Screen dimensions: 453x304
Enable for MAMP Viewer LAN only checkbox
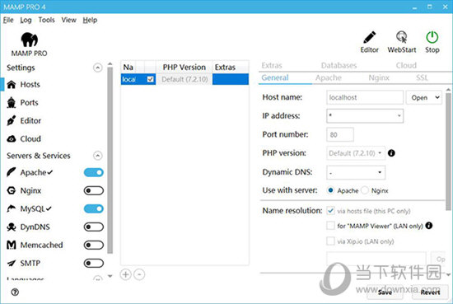(x=330, y=226)
